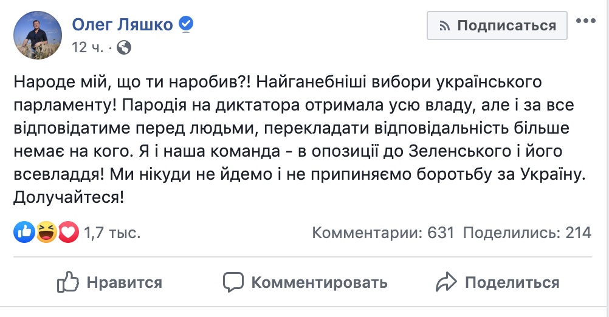609x317 pixels.
Task: Click the laughing Haha reaction emoji
Action: 46,232
